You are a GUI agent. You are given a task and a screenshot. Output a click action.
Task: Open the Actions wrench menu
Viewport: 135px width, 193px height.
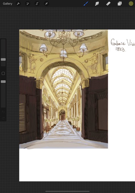point(18,4)
